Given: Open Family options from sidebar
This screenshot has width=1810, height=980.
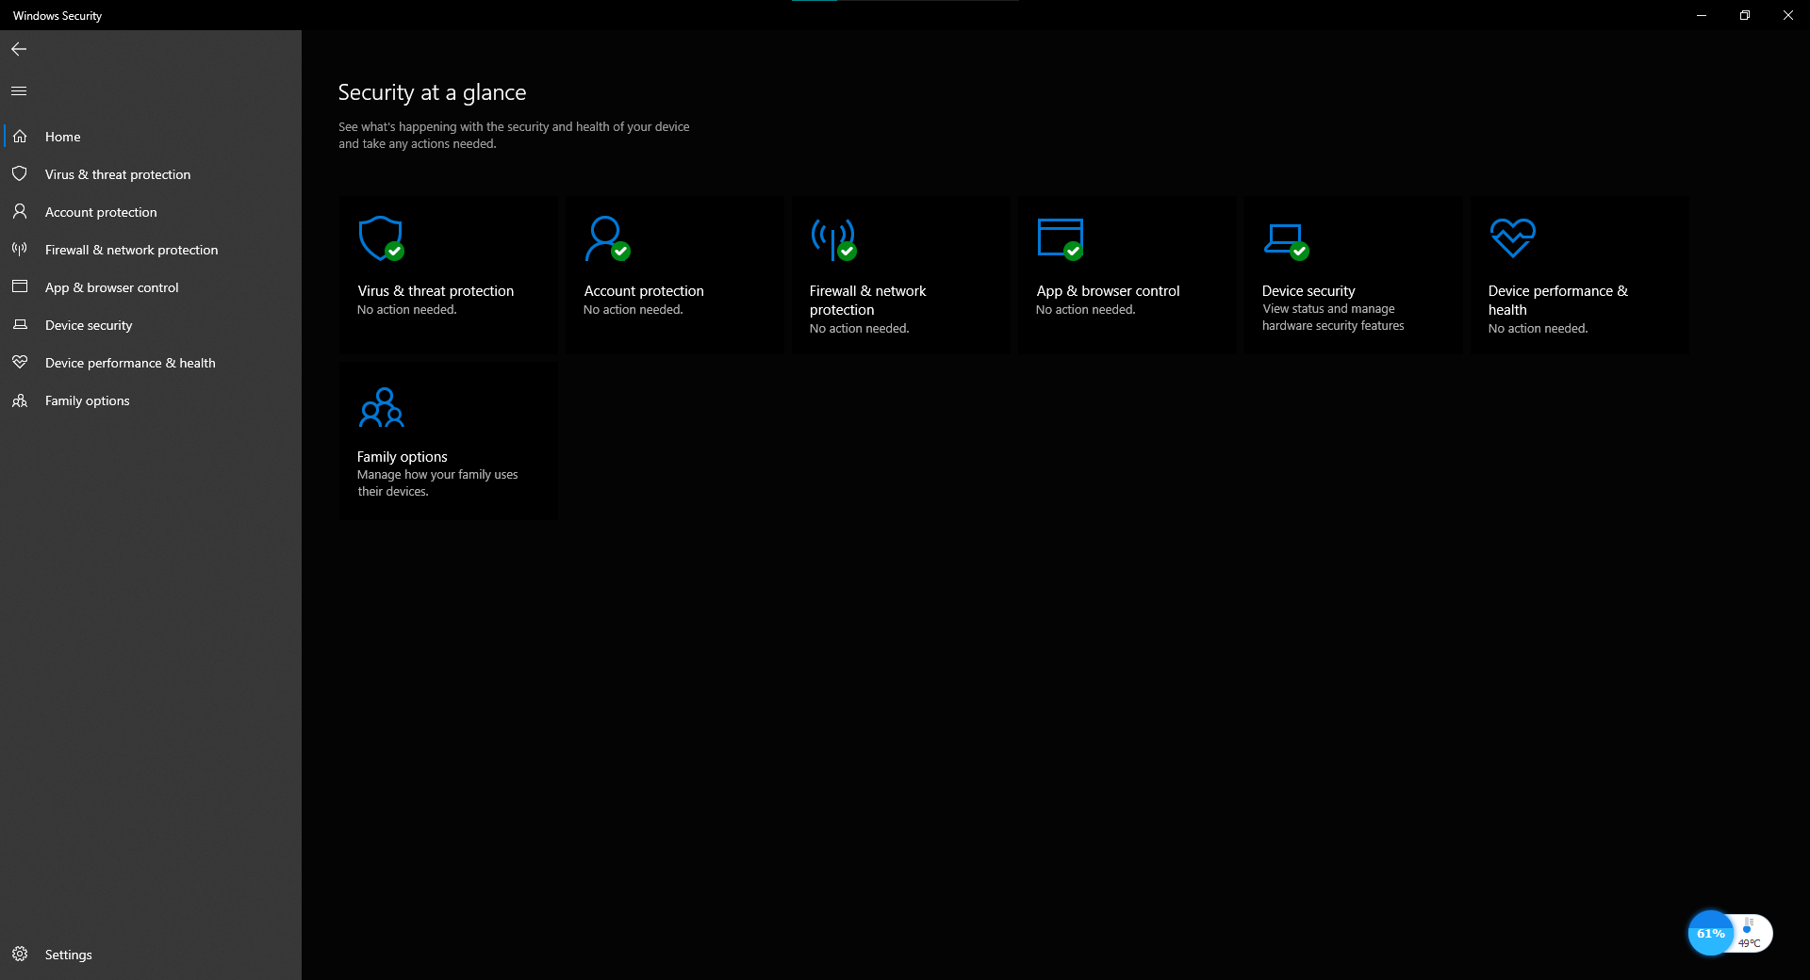Looking at the screenshot, I should point(151,400).
